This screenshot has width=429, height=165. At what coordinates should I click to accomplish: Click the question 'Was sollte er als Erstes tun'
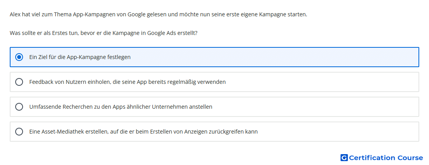(104, 33)
